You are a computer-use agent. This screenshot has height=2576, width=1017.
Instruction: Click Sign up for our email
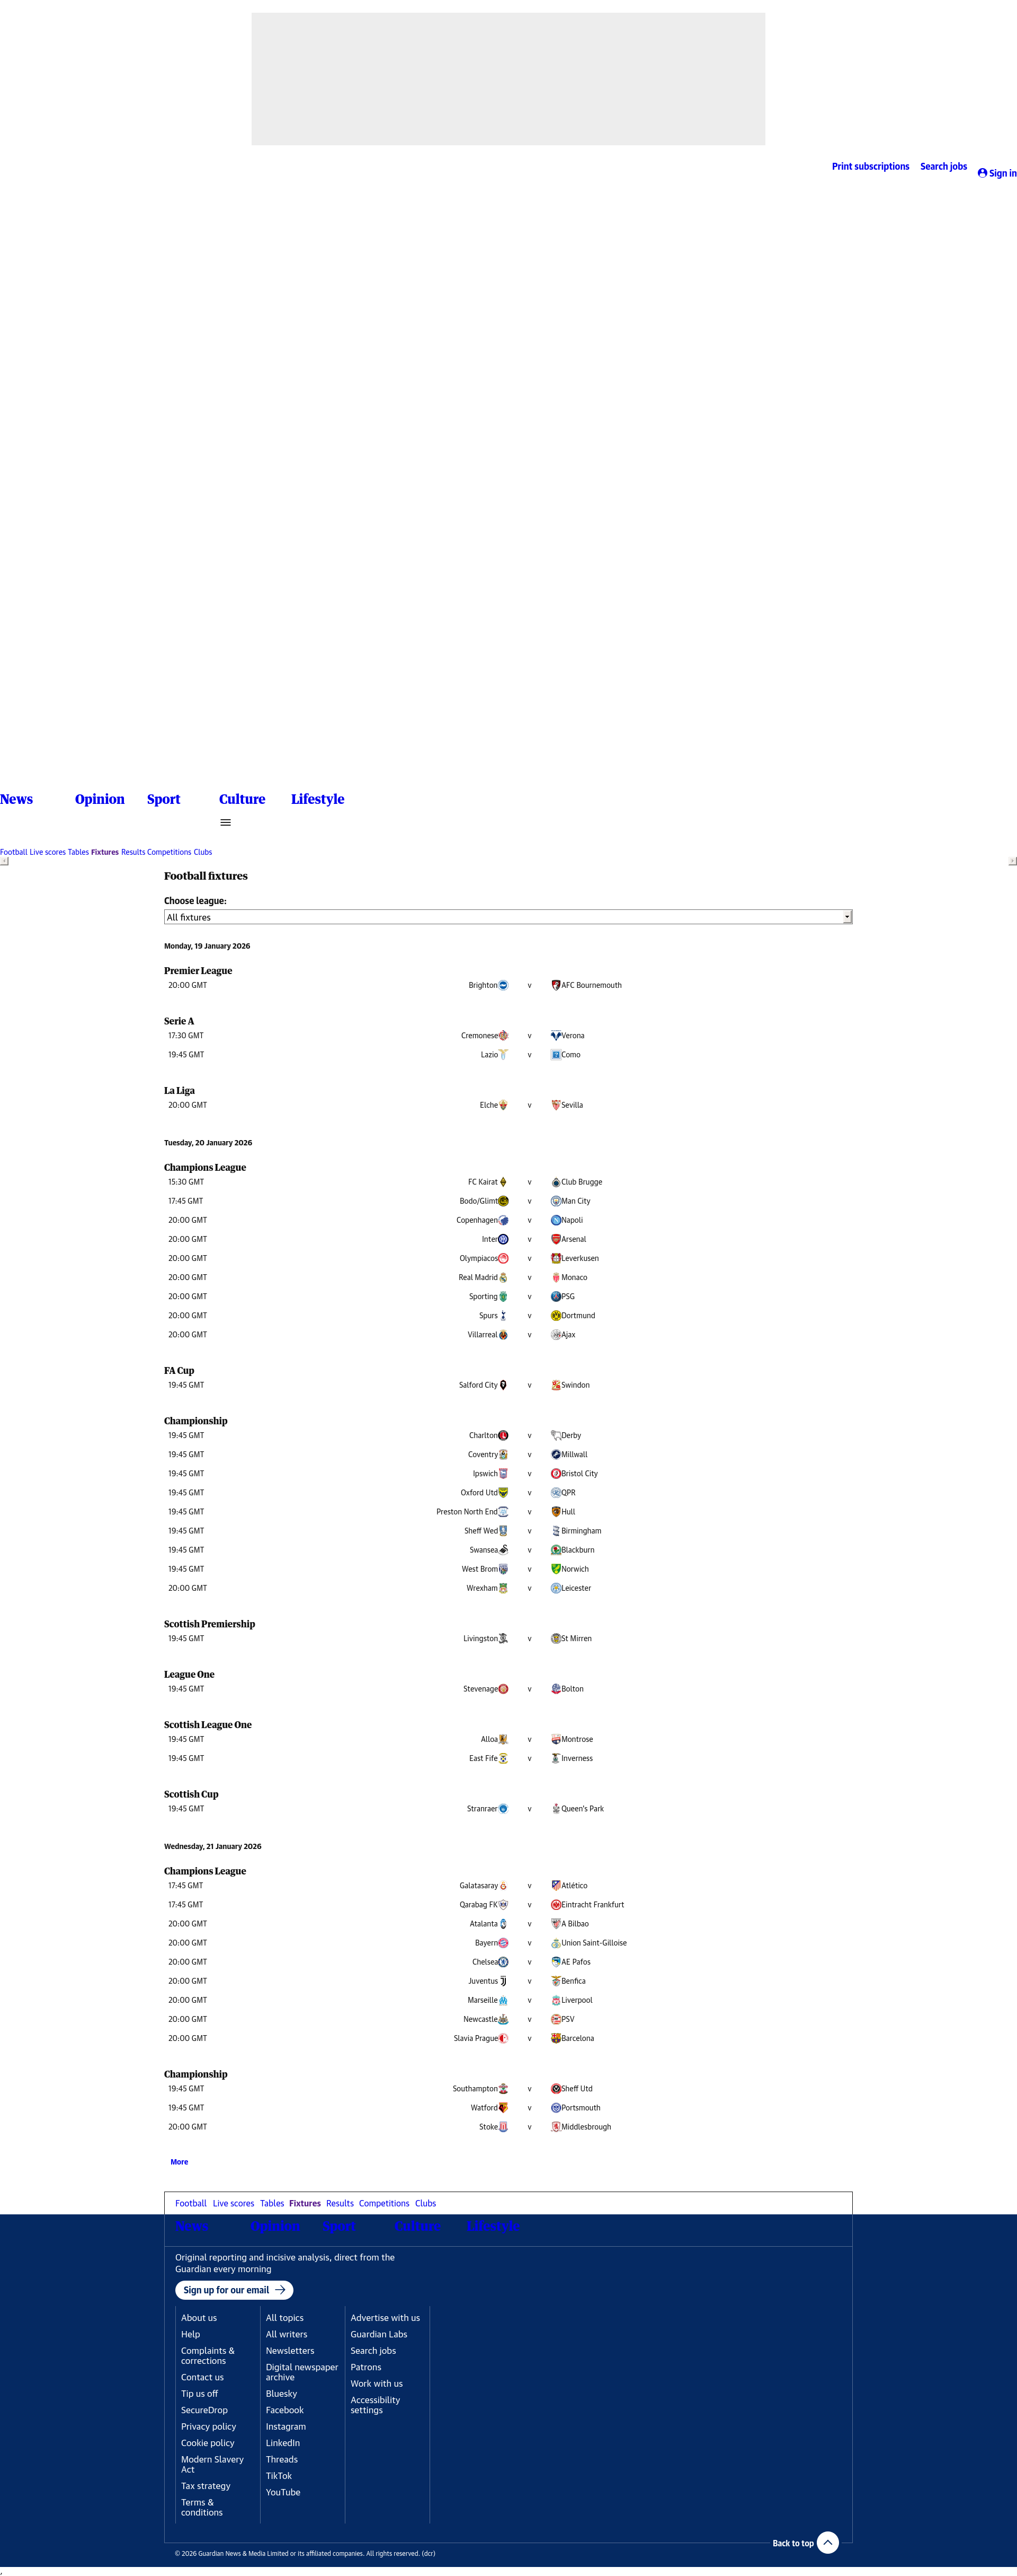234,2290
